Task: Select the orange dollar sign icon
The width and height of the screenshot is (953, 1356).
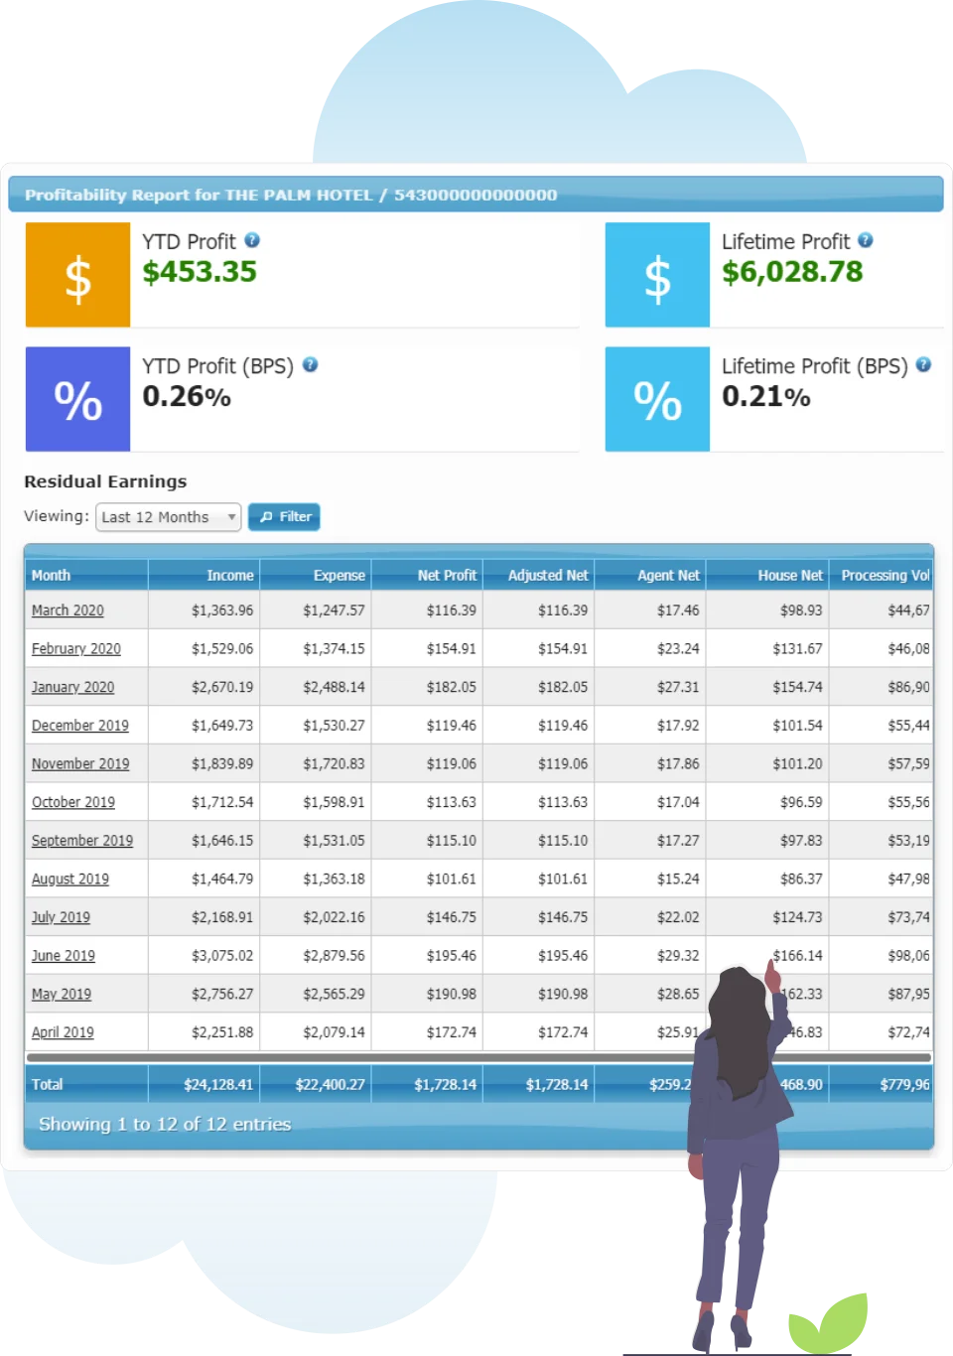Action: tap(77, 274)
